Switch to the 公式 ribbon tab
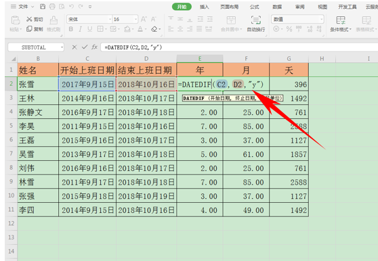Image resolution: width=378 pixels, height=261 pixels. [x=254, y=7]
